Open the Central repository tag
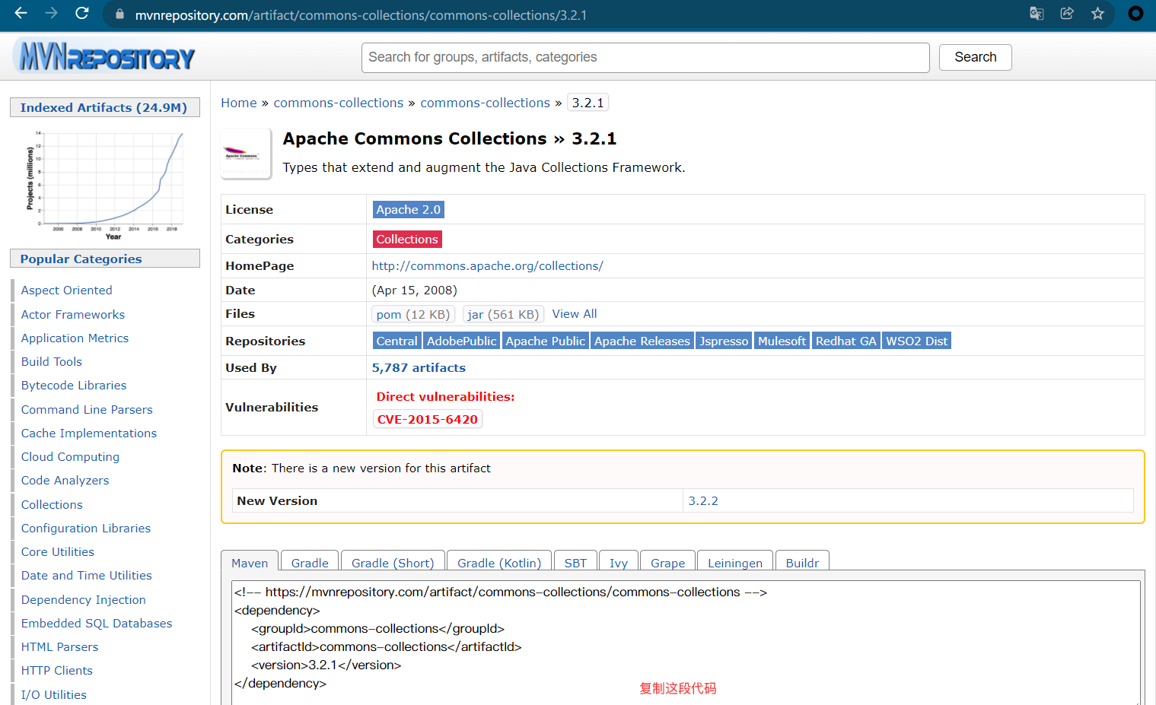 point(396,341)
